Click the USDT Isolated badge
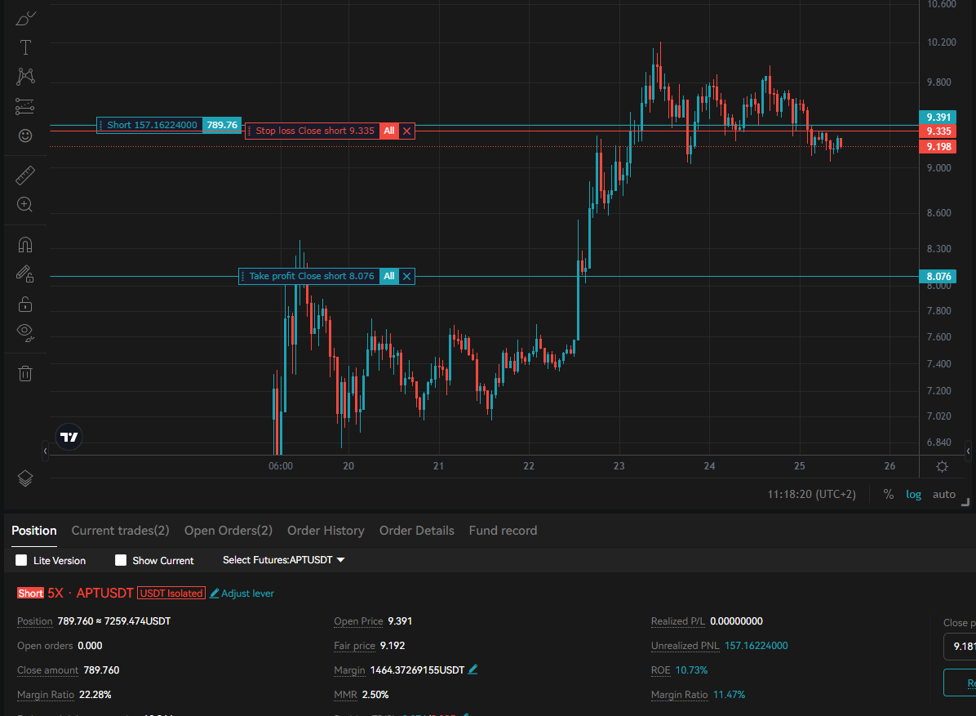This screenshot has width=976, height=716. (x=171, y=594)
